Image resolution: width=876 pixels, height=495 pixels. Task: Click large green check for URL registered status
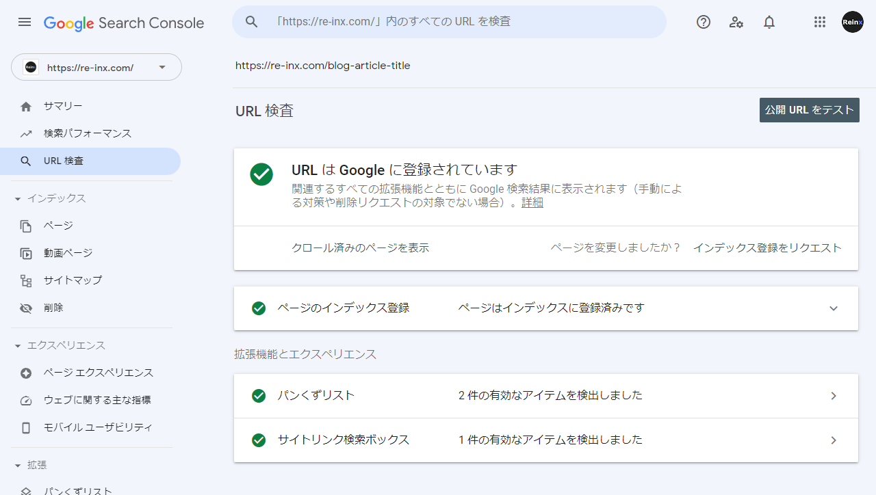tap(261, 174)
